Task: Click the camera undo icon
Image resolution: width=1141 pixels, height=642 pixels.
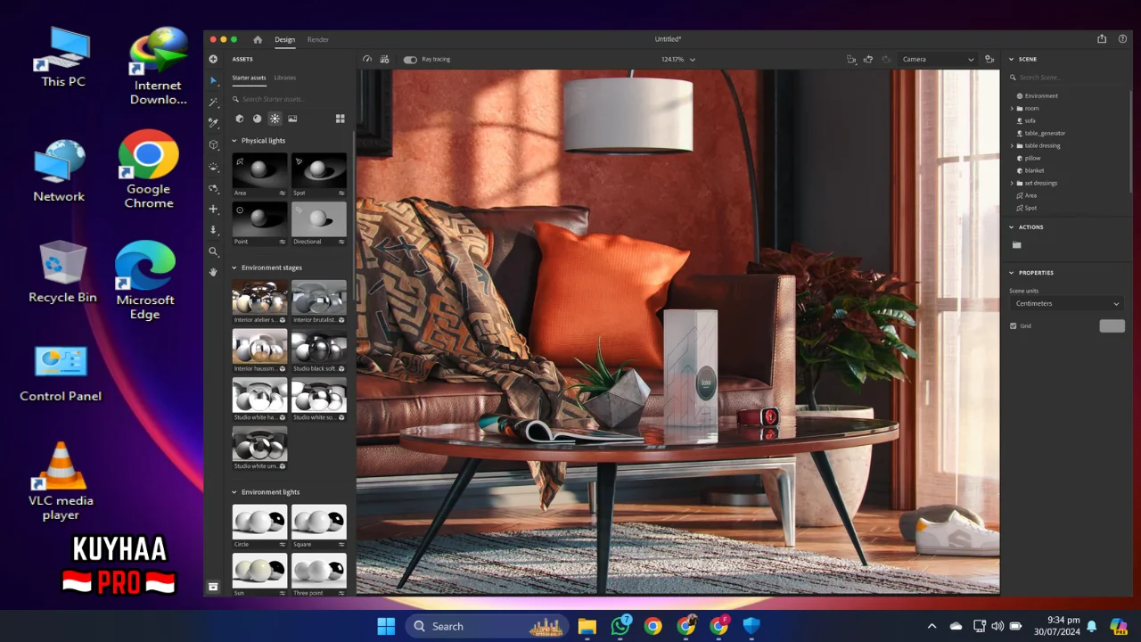Action: point(868,59)
